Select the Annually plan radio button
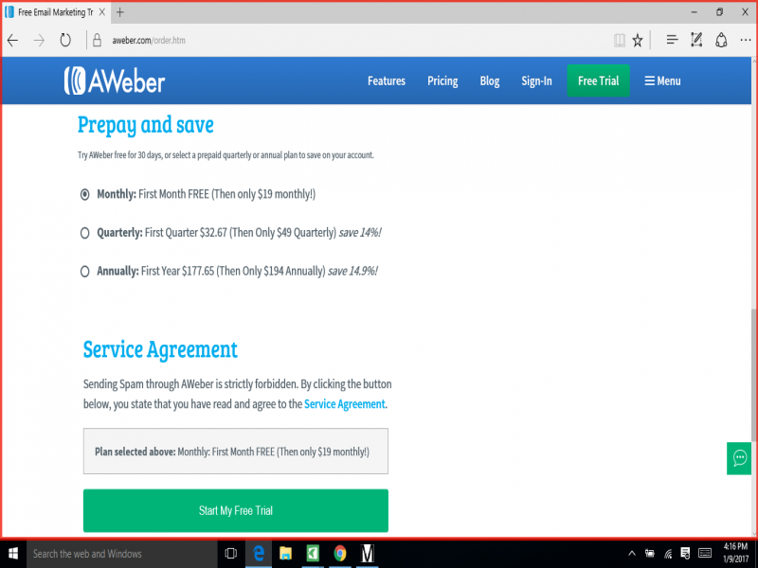 click(84, 272)
